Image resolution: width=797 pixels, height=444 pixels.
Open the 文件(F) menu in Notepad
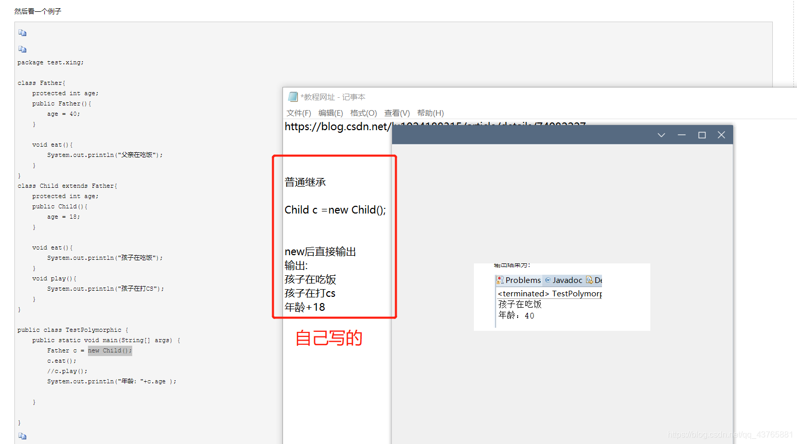click(x=299, y=113)
